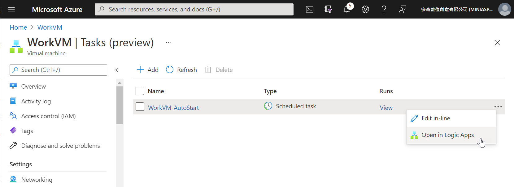
Task: Tick the select-all tasks checkbox
Action: coord(140,91)
